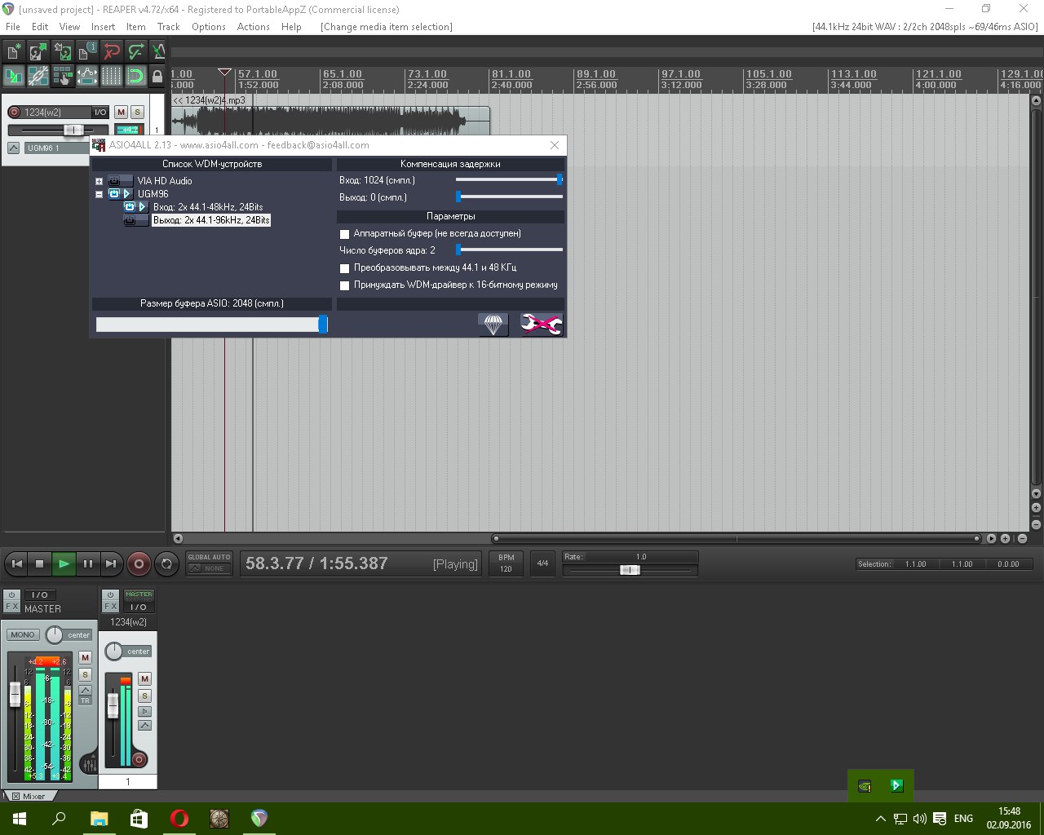Screen dimensions: 1044x835
Task: Open the Track menu
Action: pos(169,27)
